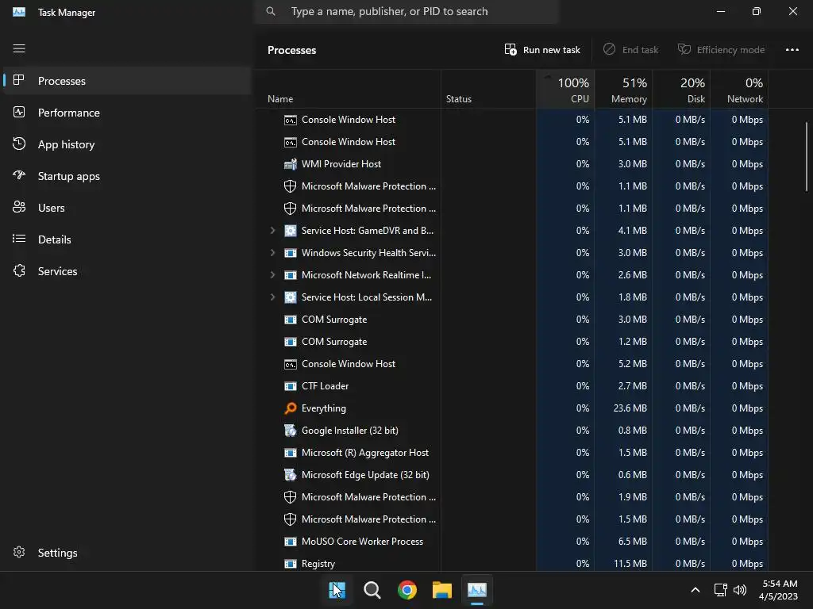Switch to App history page

coord(127,144)
